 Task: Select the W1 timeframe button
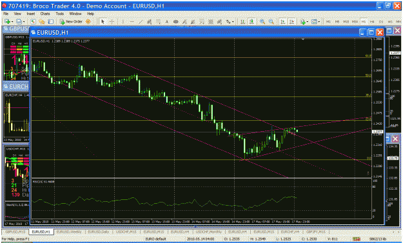[x=390, y=22]
